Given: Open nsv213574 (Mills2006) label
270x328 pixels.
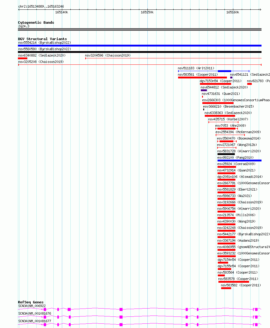Looking at the screenshot, I should pyautogui.click(x=236, y=215).
